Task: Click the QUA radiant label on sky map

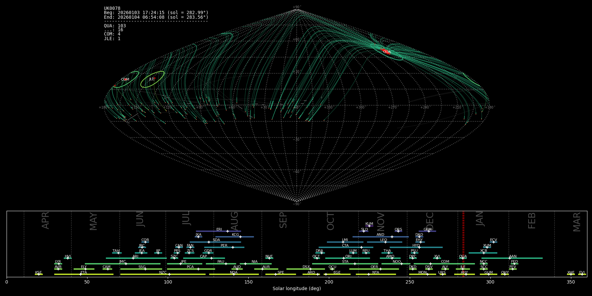Action: point(387,52)
